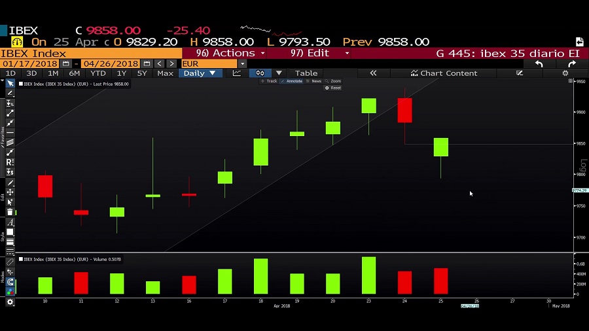The image size is (589, 331).
Task: Click the EUR currency field
Action: pyautogui.click(x=209, y=63)
